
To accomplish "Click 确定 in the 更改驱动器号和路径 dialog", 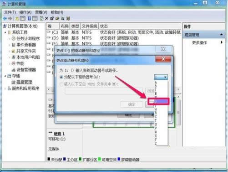I will 132,104.
